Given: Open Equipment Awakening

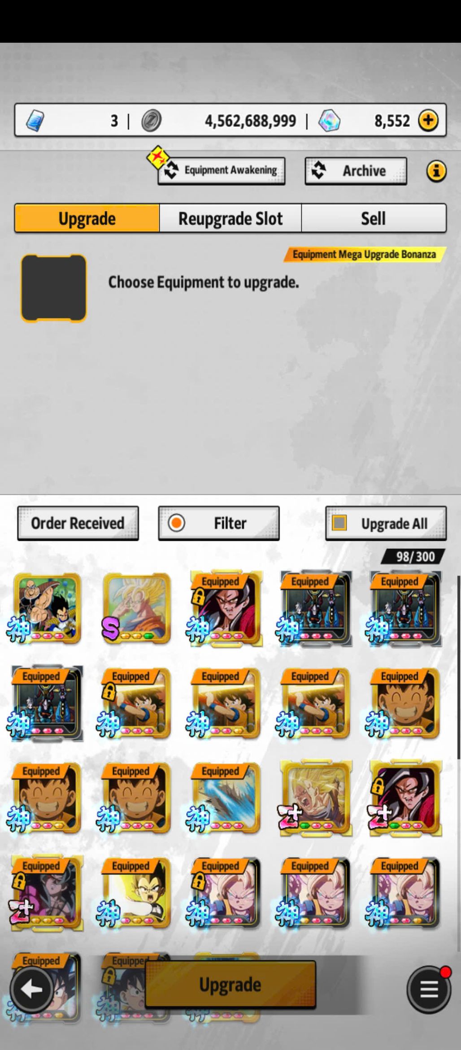Looking at the screenshot, I should (221, 171).
